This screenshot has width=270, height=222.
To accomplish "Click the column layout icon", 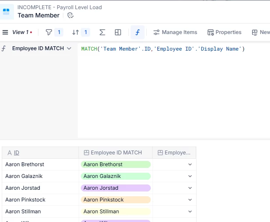I will (x=118, y=32).
